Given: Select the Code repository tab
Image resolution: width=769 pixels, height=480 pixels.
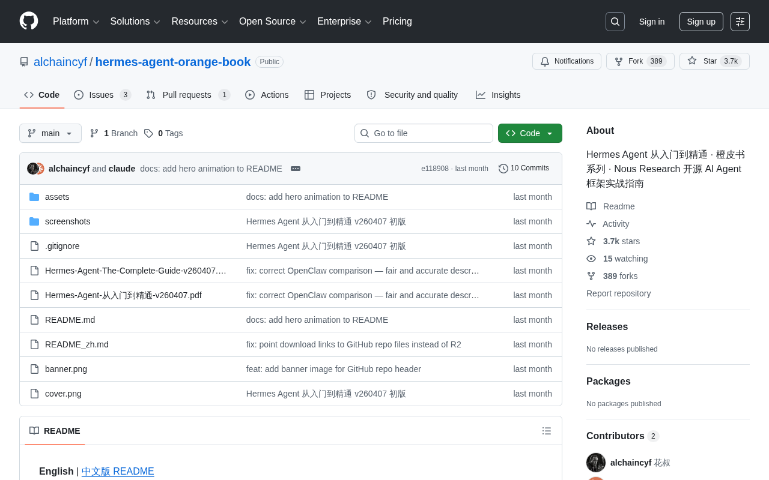Looking at the screenshot, I should [x=42, y=95].
